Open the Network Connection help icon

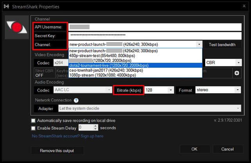pyautogui.click(x=76, y=101)
